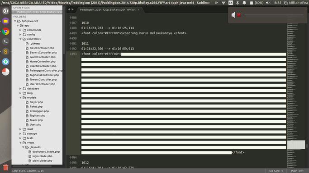Expand the tests folder
This screenshot has height=173, width=309.
point(20,138)
